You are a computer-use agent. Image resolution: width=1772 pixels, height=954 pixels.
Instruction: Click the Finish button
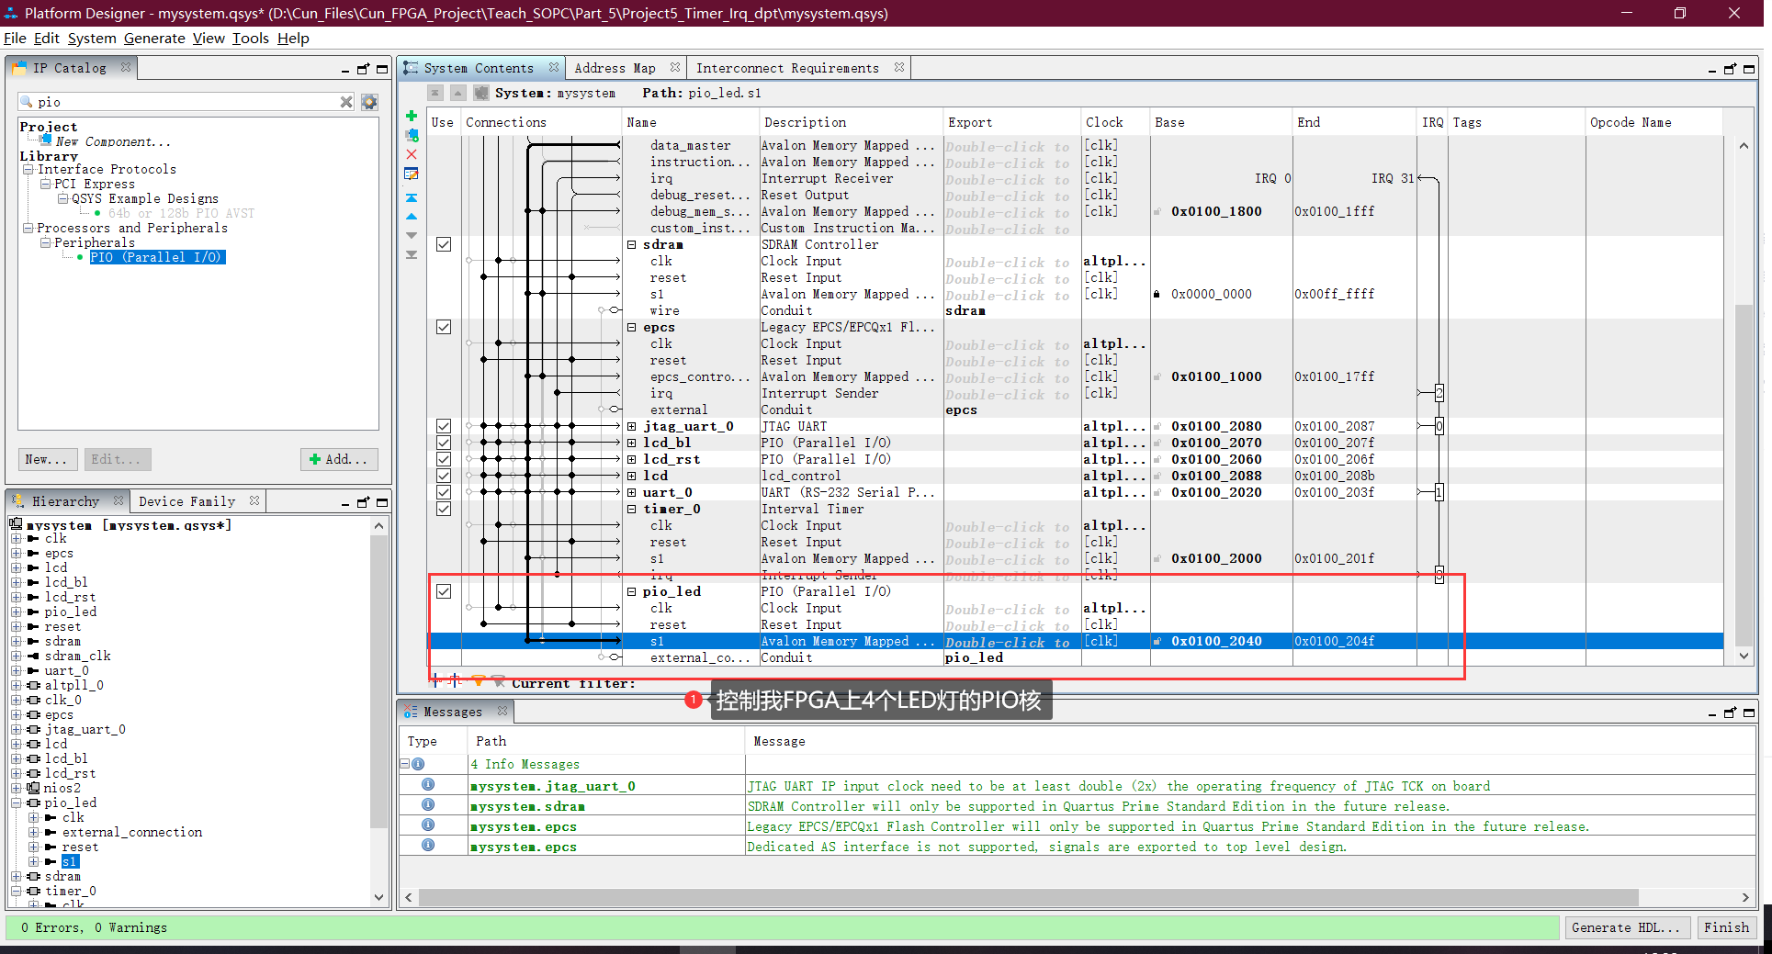(x=1727, y=927)
